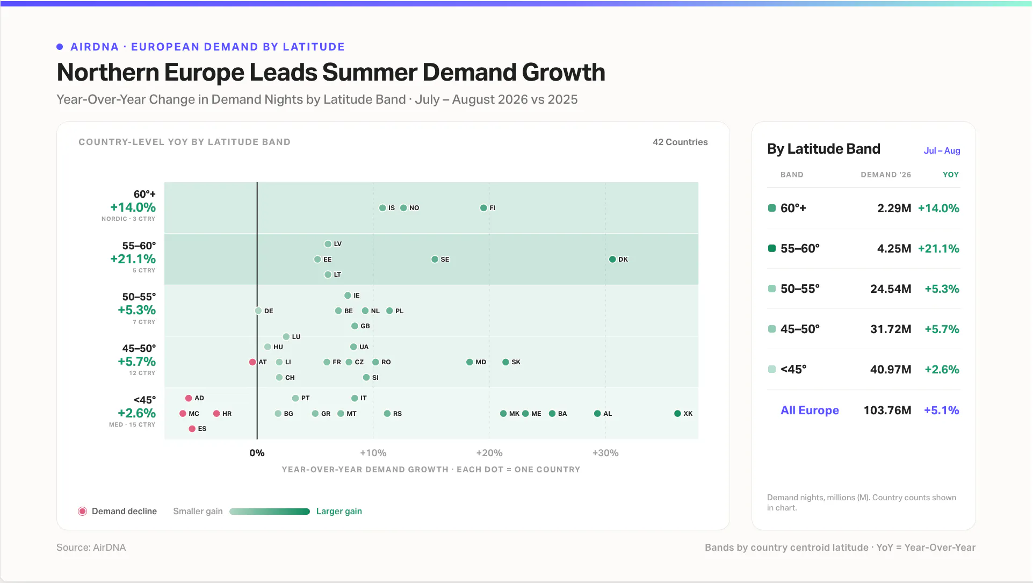Screen dimensions: 1033x583
Task: Click the IS country dot
Action: click(x=382, y=207)
